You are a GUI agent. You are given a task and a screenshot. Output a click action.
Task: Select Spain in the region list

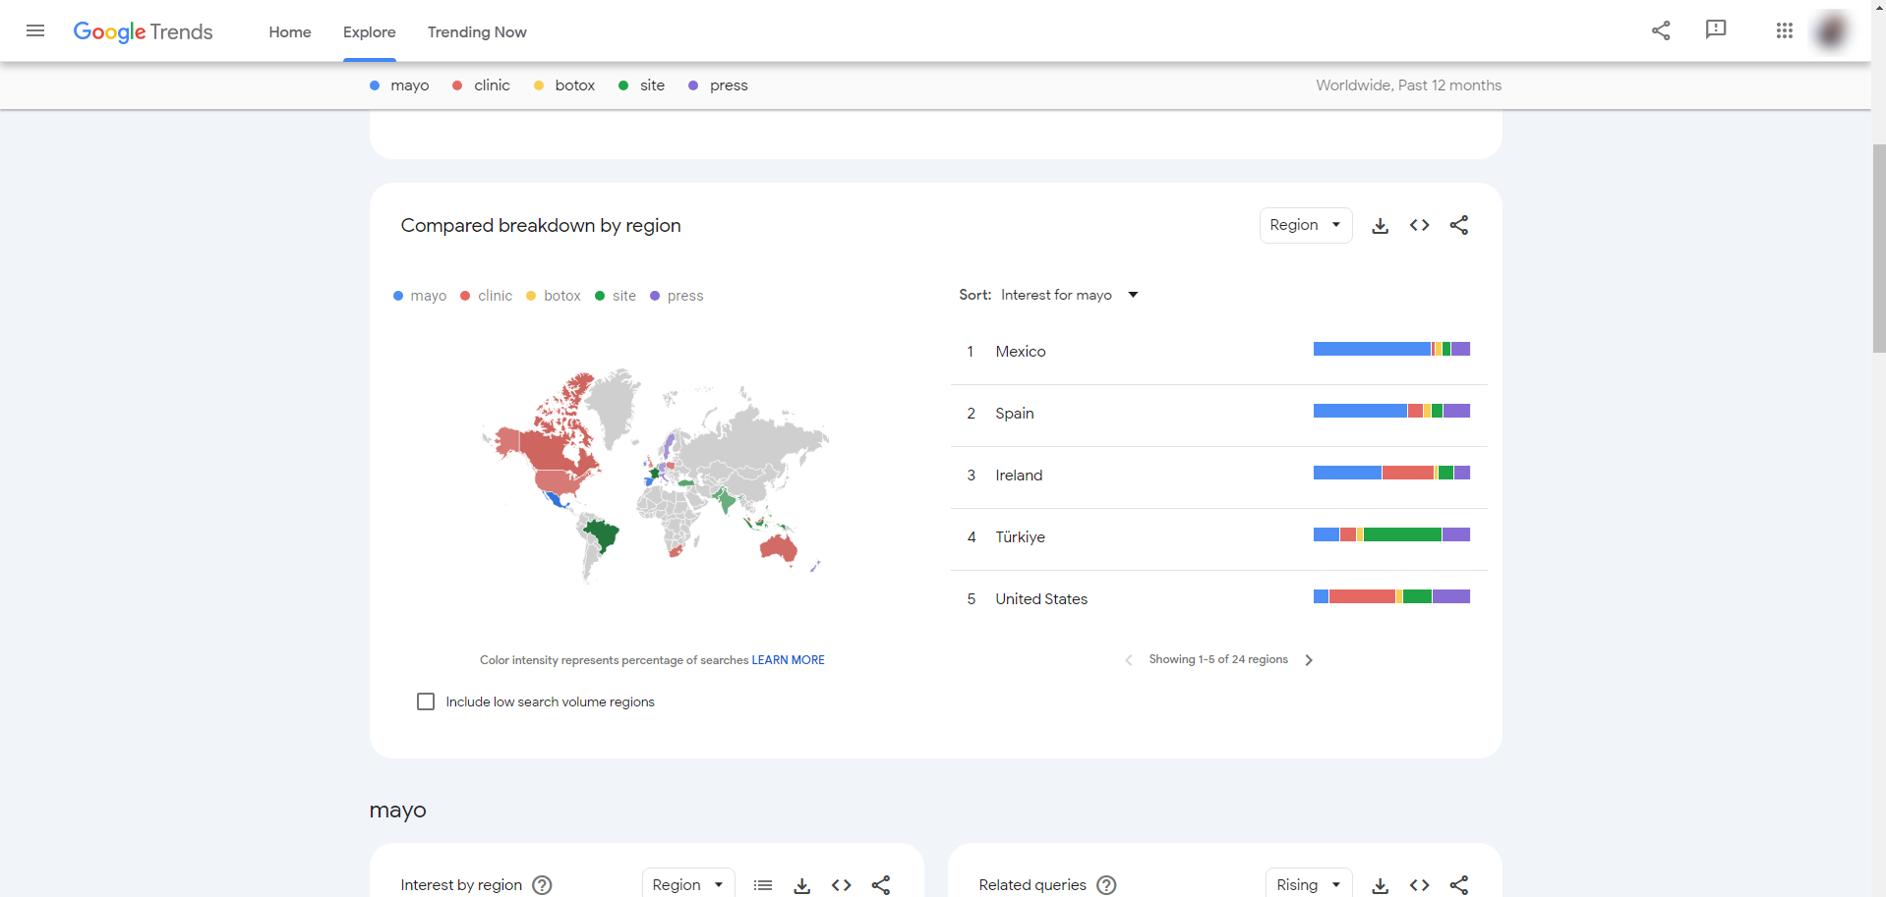pyautogui.click(x=1015, y=414)
